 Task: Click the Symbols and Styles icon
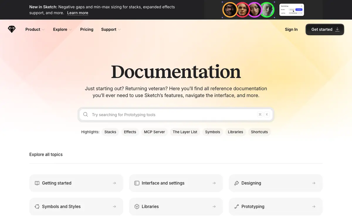click(37, 207)
